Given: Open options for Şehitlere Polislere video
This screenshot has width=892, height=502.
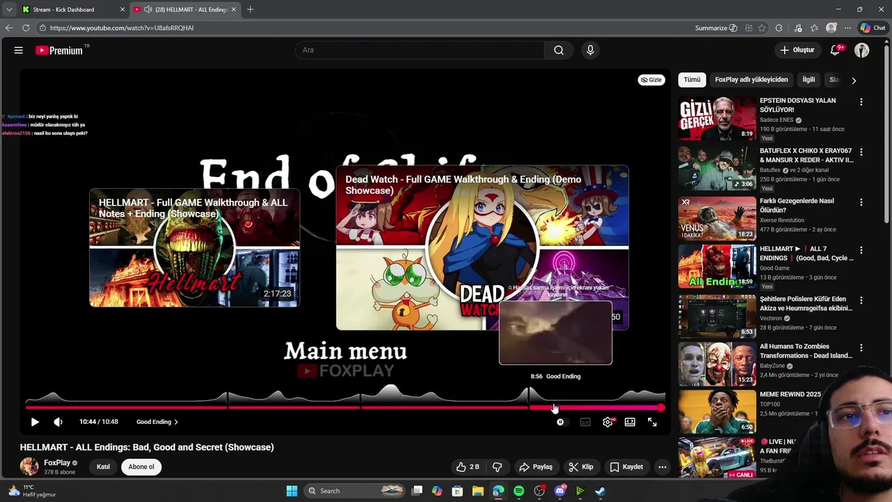Looking at the screenshot, I should click(x=861, y=301).
